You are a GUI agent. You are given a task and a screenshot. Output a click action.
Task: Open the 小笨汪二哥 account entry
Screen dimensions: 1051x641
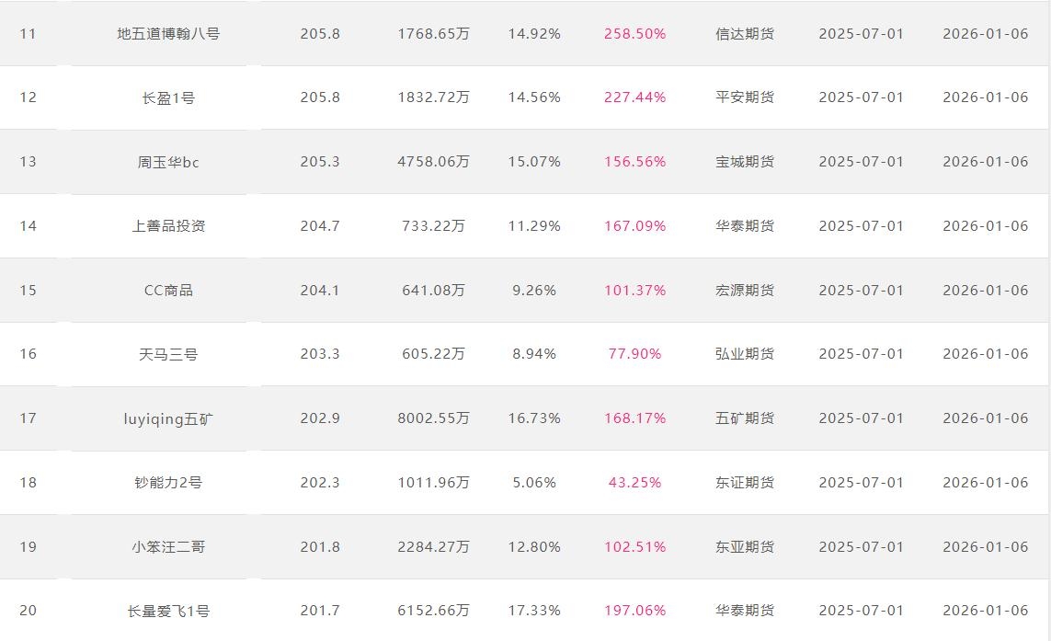click(x=168, y=547)
